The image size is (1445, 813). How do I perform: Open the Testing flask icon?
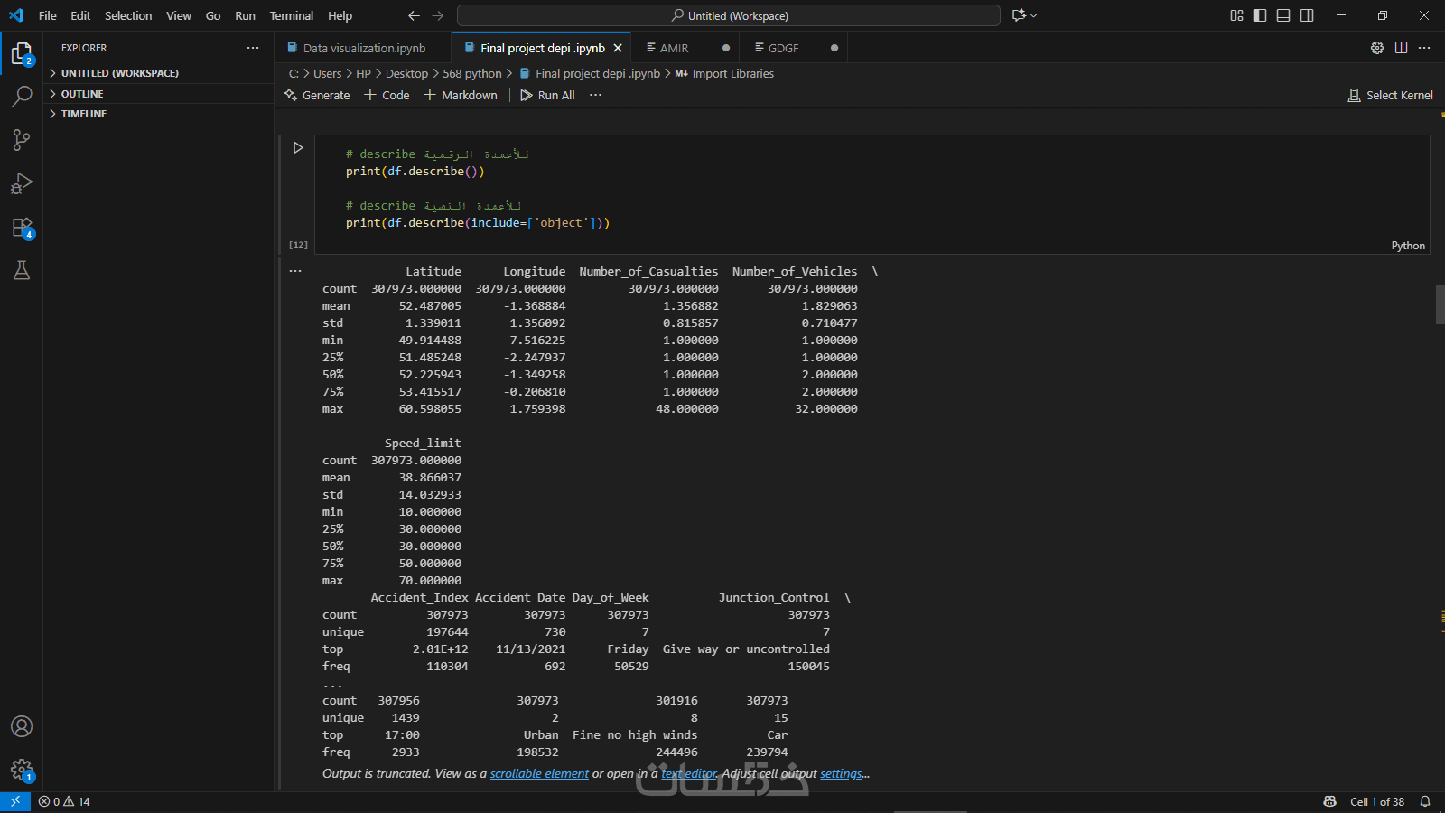[x=22, y=270]
